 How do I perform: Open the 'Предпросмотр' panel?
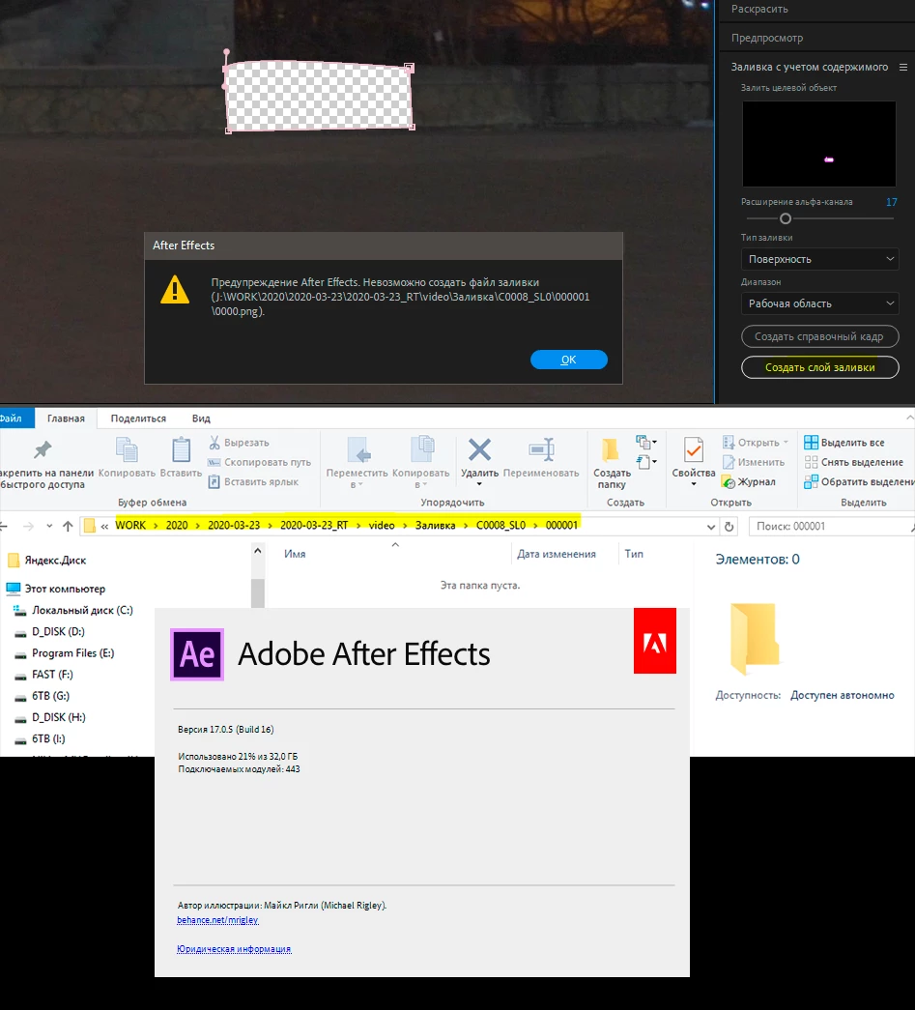point(767,38)
